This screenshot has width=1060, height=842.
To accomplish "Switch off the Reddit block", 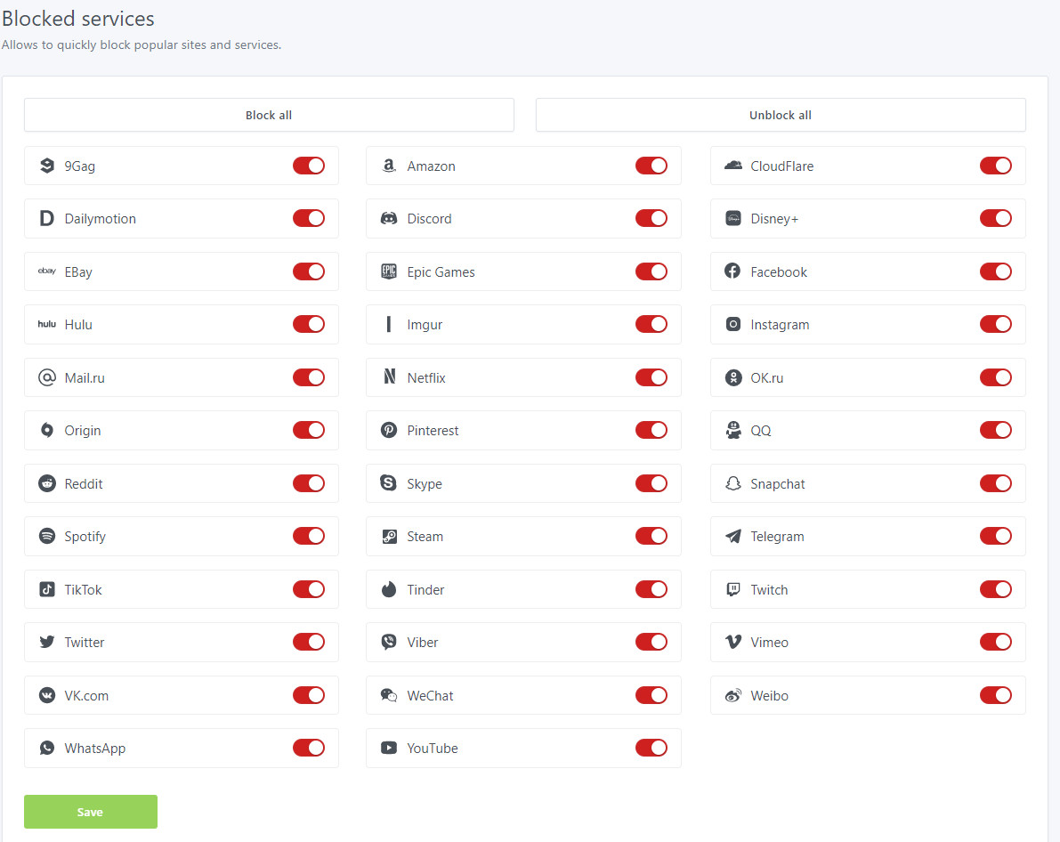I will click(309, 483).
